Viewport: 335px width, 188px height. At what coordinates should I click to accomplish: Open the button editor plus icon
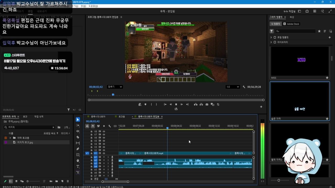point(261,107)
